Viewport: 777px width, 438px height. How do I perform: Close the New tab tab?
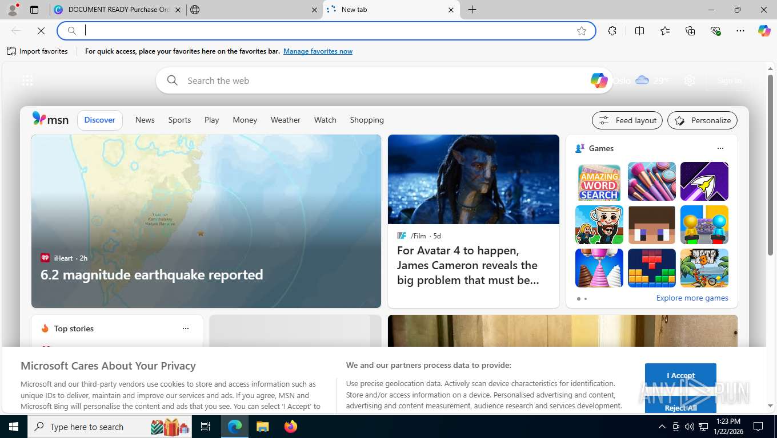point(451,10)
